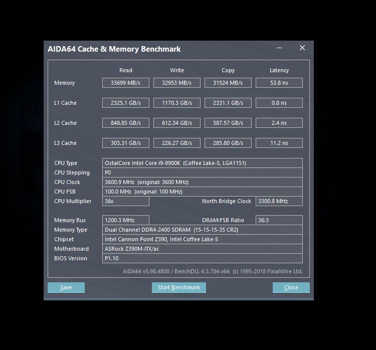
Task: Select L2 Cache copy 587.57 GB/s
Action: [x=228, y=123]
